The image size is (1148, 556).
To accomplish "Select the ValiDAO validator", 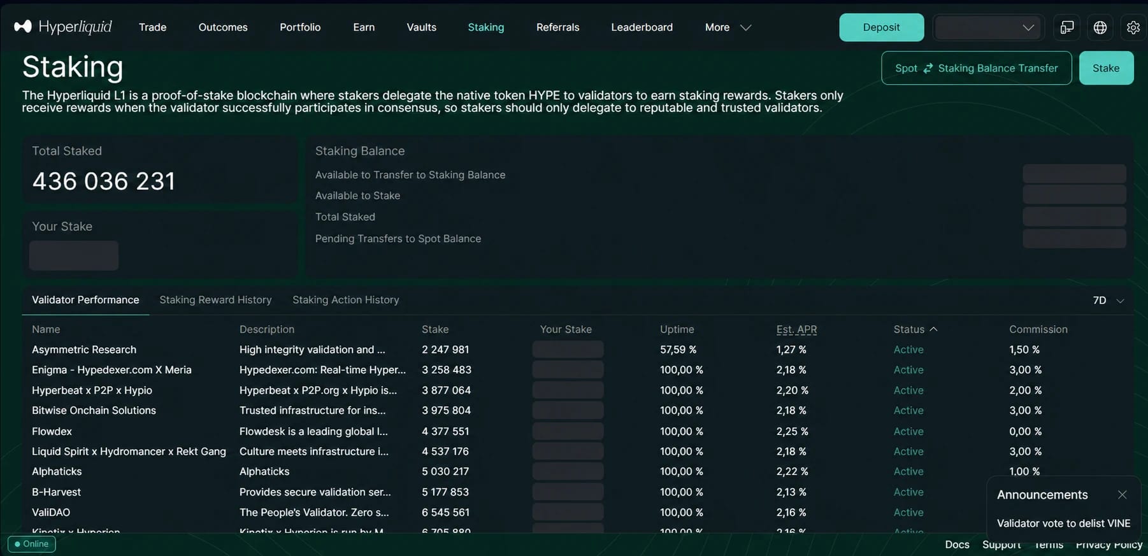I will [51, 513].
